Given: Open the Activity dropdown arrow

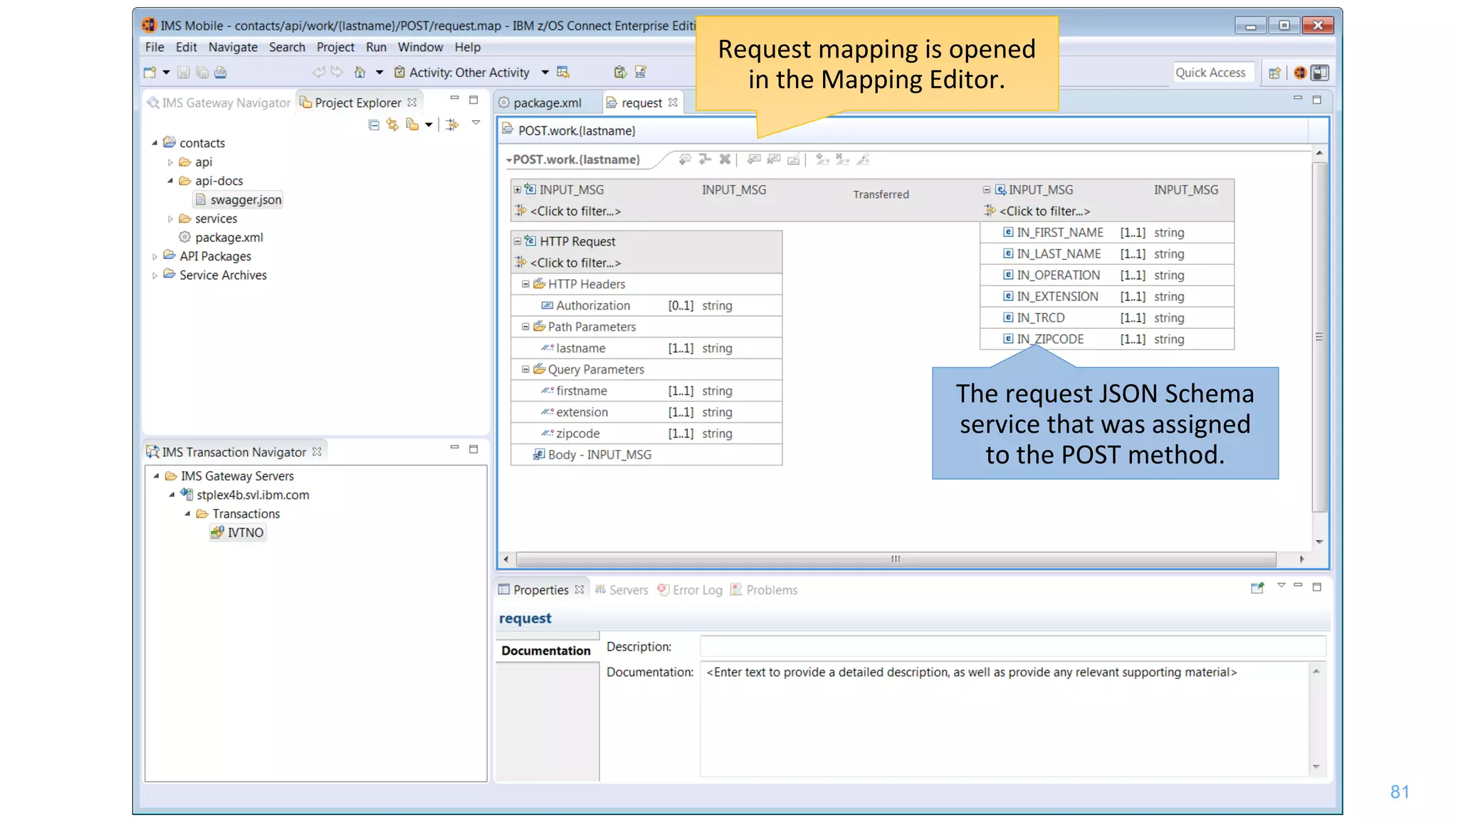Looking at the screenshot, I should 545,72.
